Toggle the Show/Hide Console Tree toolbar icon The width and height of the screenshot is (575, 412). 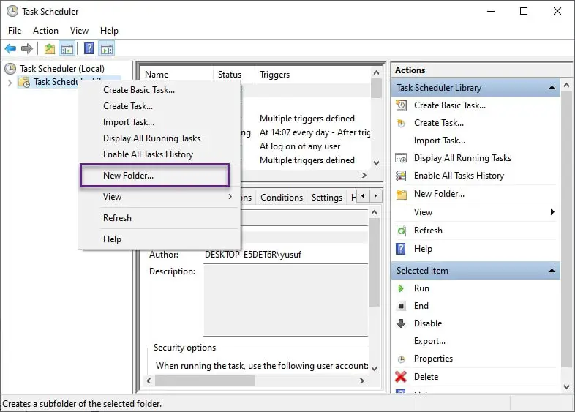(x=67, y=48)
